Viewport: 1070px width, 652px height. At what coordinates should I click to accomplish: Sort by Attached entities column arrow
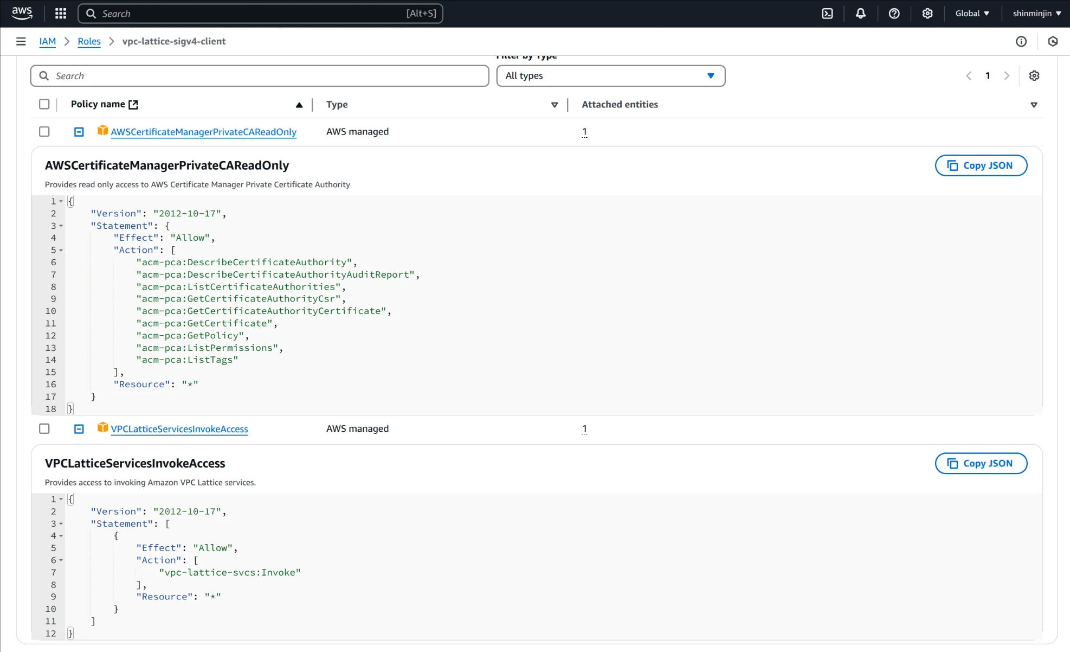click(1034, 105)
